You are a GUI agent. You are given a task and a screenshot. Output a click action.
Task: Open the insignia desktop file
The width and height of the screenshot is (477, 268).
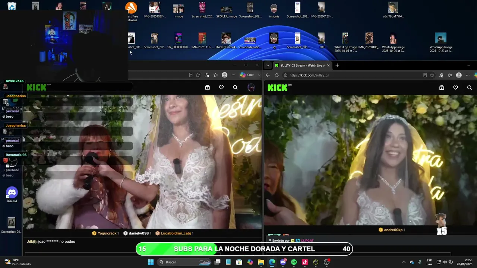(x=274, y=10)
